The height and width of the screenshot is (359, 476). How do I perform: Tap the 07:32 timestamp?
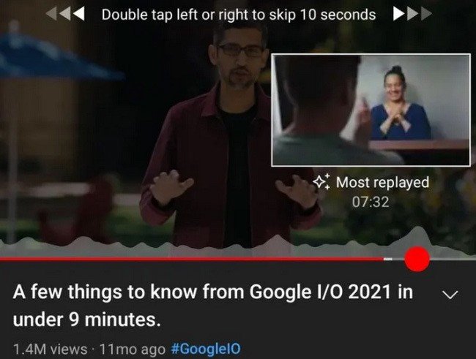[x=371, y=203]
